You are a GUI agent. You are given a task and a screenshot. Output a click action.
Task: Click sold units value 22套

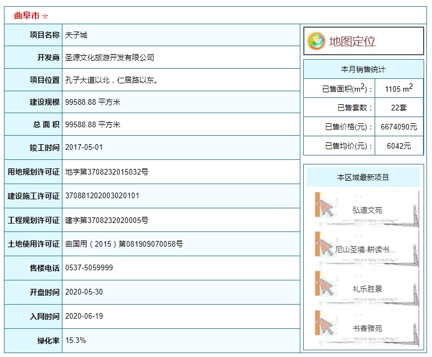click(399, 108)
